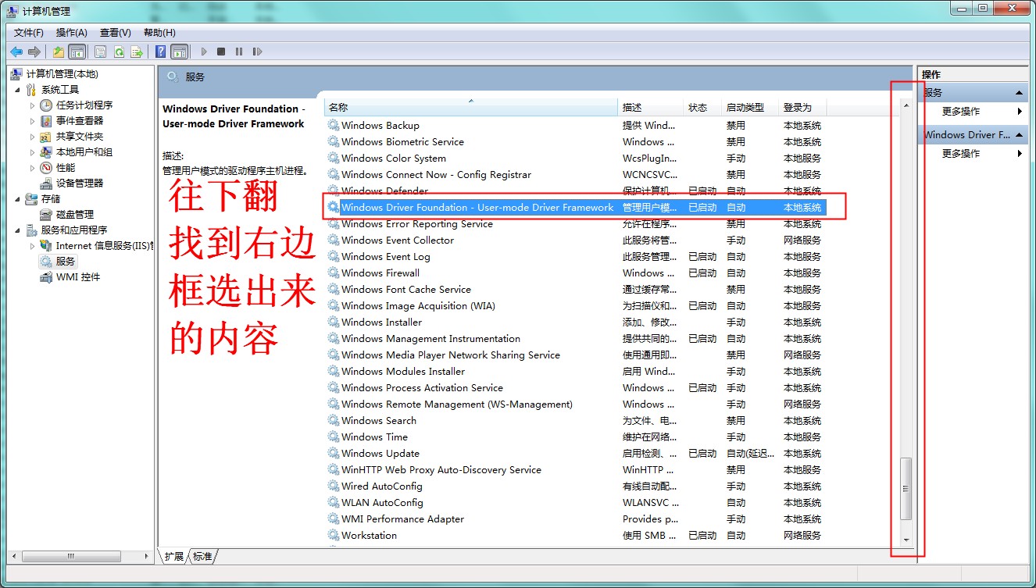Image resolution: width=1036 pixels, height=588 pixels.
Task: Expand the 共享文件夹 node
Action: tap(32, 136)
